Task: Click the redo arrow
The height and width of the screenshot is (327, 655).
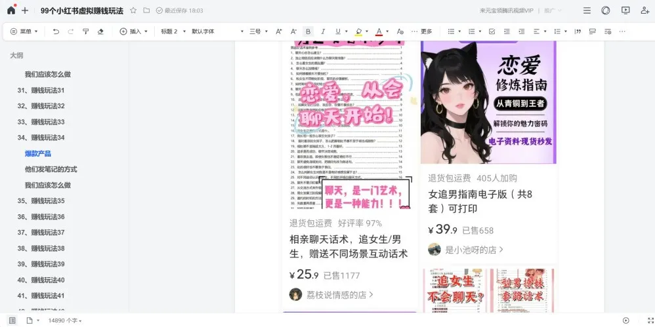Action: (71, 31)
